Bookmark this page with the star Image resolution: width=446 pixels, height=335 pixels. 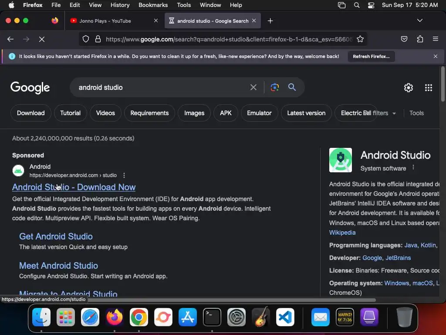[x=360, y=39]
